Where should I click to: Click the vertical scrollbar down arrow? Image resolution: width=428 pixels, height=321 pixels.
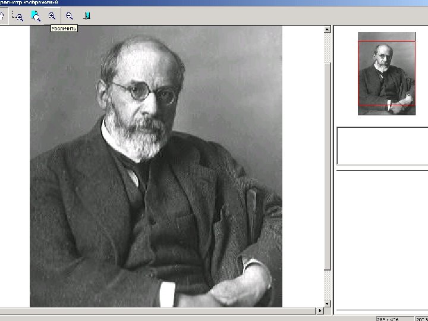[328, 304]
